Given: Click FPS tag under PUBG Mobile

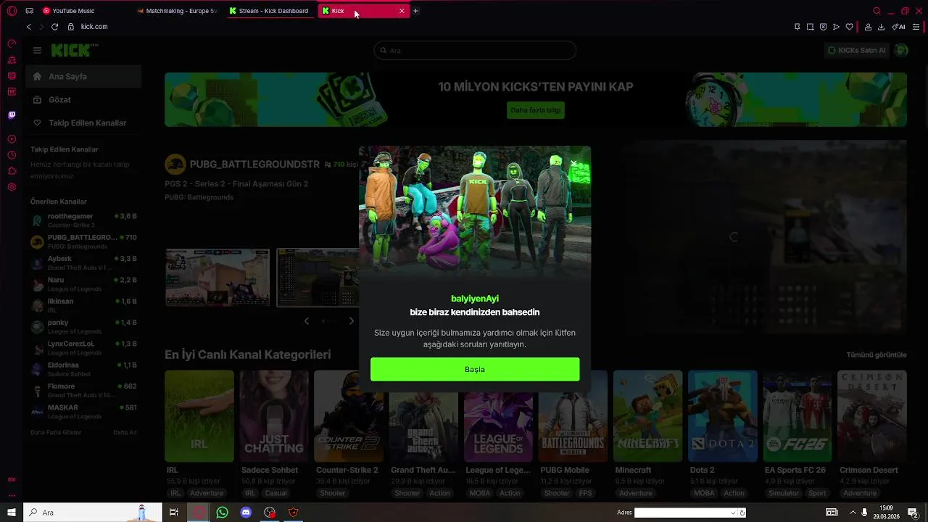Looking at the screenshot, I should 585,493.
